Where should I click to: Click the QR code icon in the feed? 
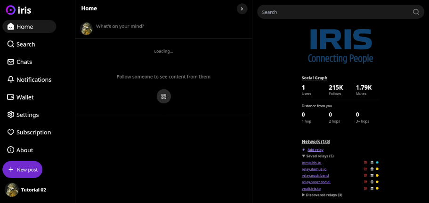(x=163, y=96)
